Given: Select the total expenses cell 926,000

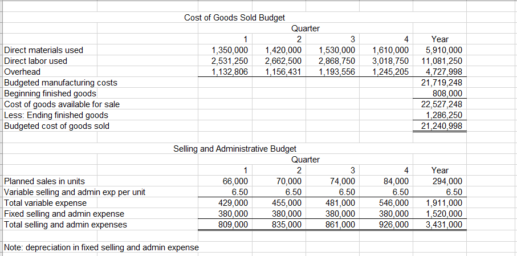Looking at the screenshot, I should [x=394, y=225].
